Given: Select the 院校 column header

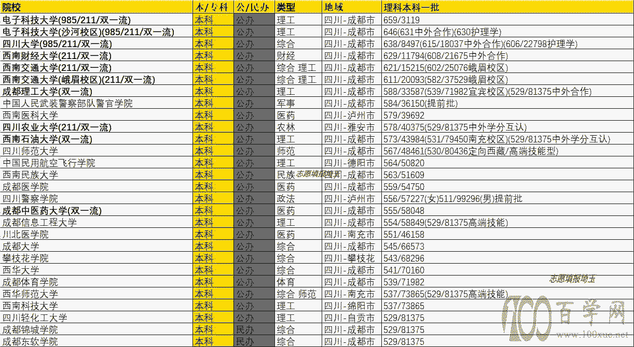Looking at the screenshot, I should pos(97,7).
